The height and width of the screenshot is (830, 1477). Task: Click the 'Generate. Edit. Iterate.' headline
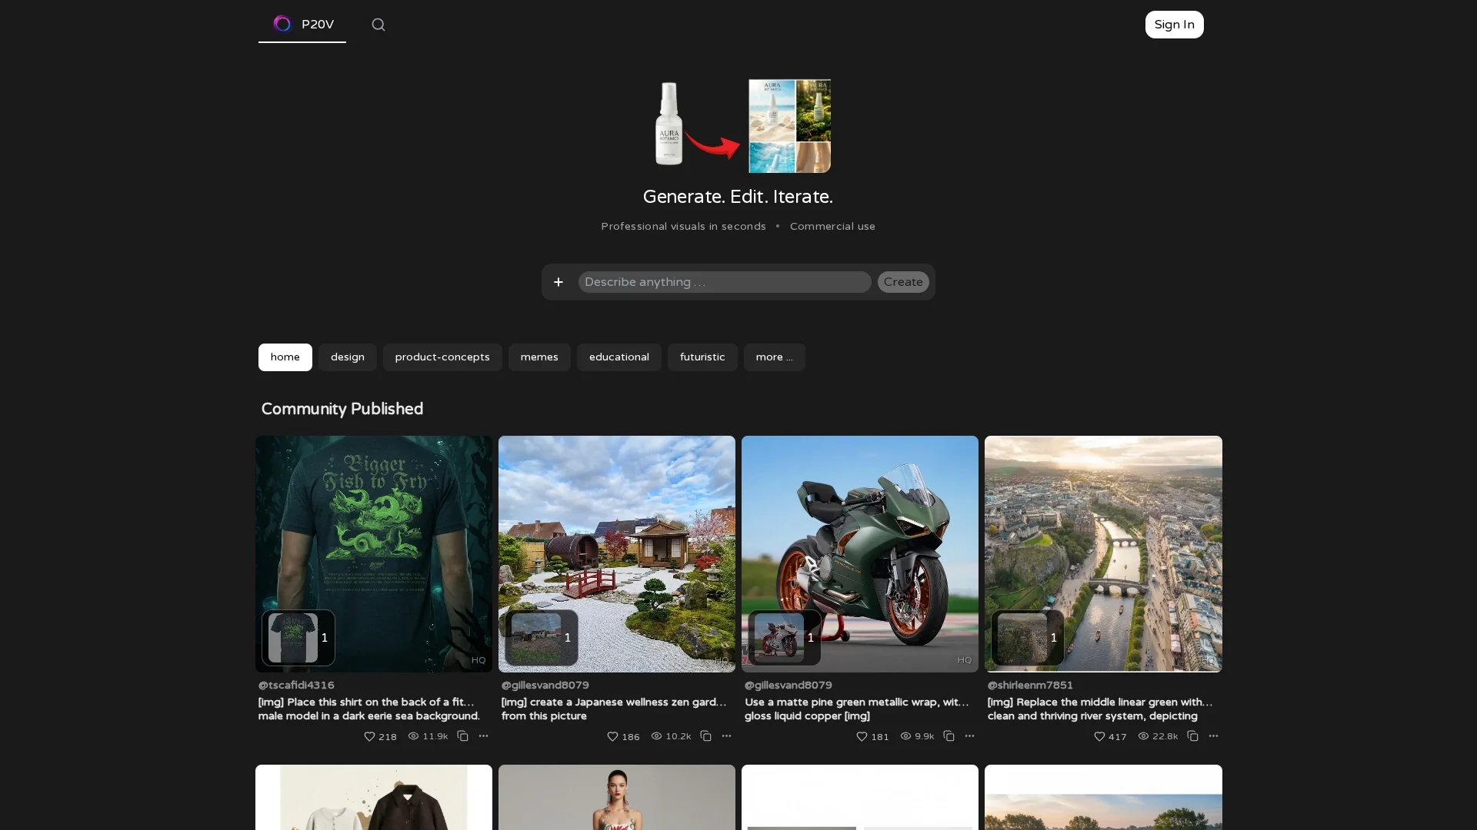[x=738, y=197]
